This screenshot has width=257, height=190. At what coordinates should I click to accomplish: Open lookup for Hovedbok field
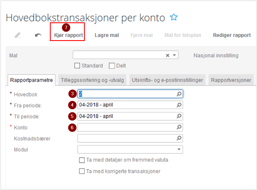[179, 94]
